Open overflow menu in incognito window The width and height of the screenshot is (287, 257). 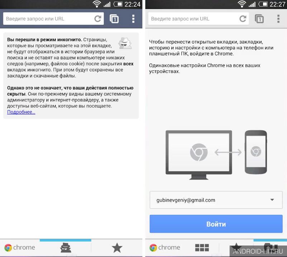[x=133, y=19]
